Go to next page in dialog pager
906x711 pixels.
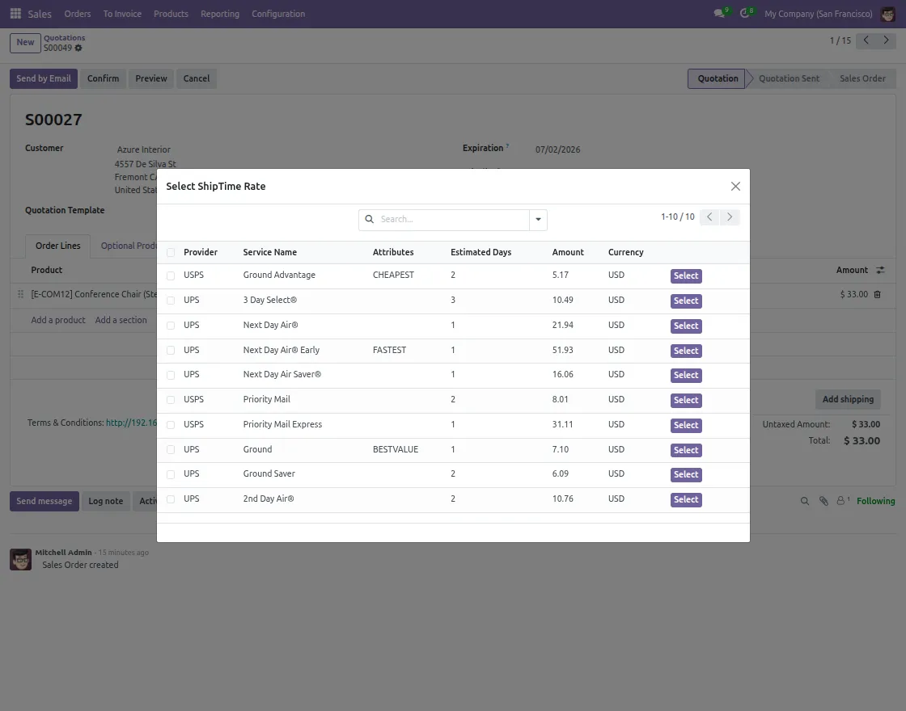[730, 217]
